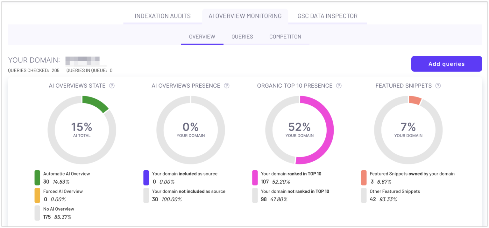Screen dimensions: 489x228
Task: Open the AI Overviews State help tooltip
Action: tap(112, 86)
